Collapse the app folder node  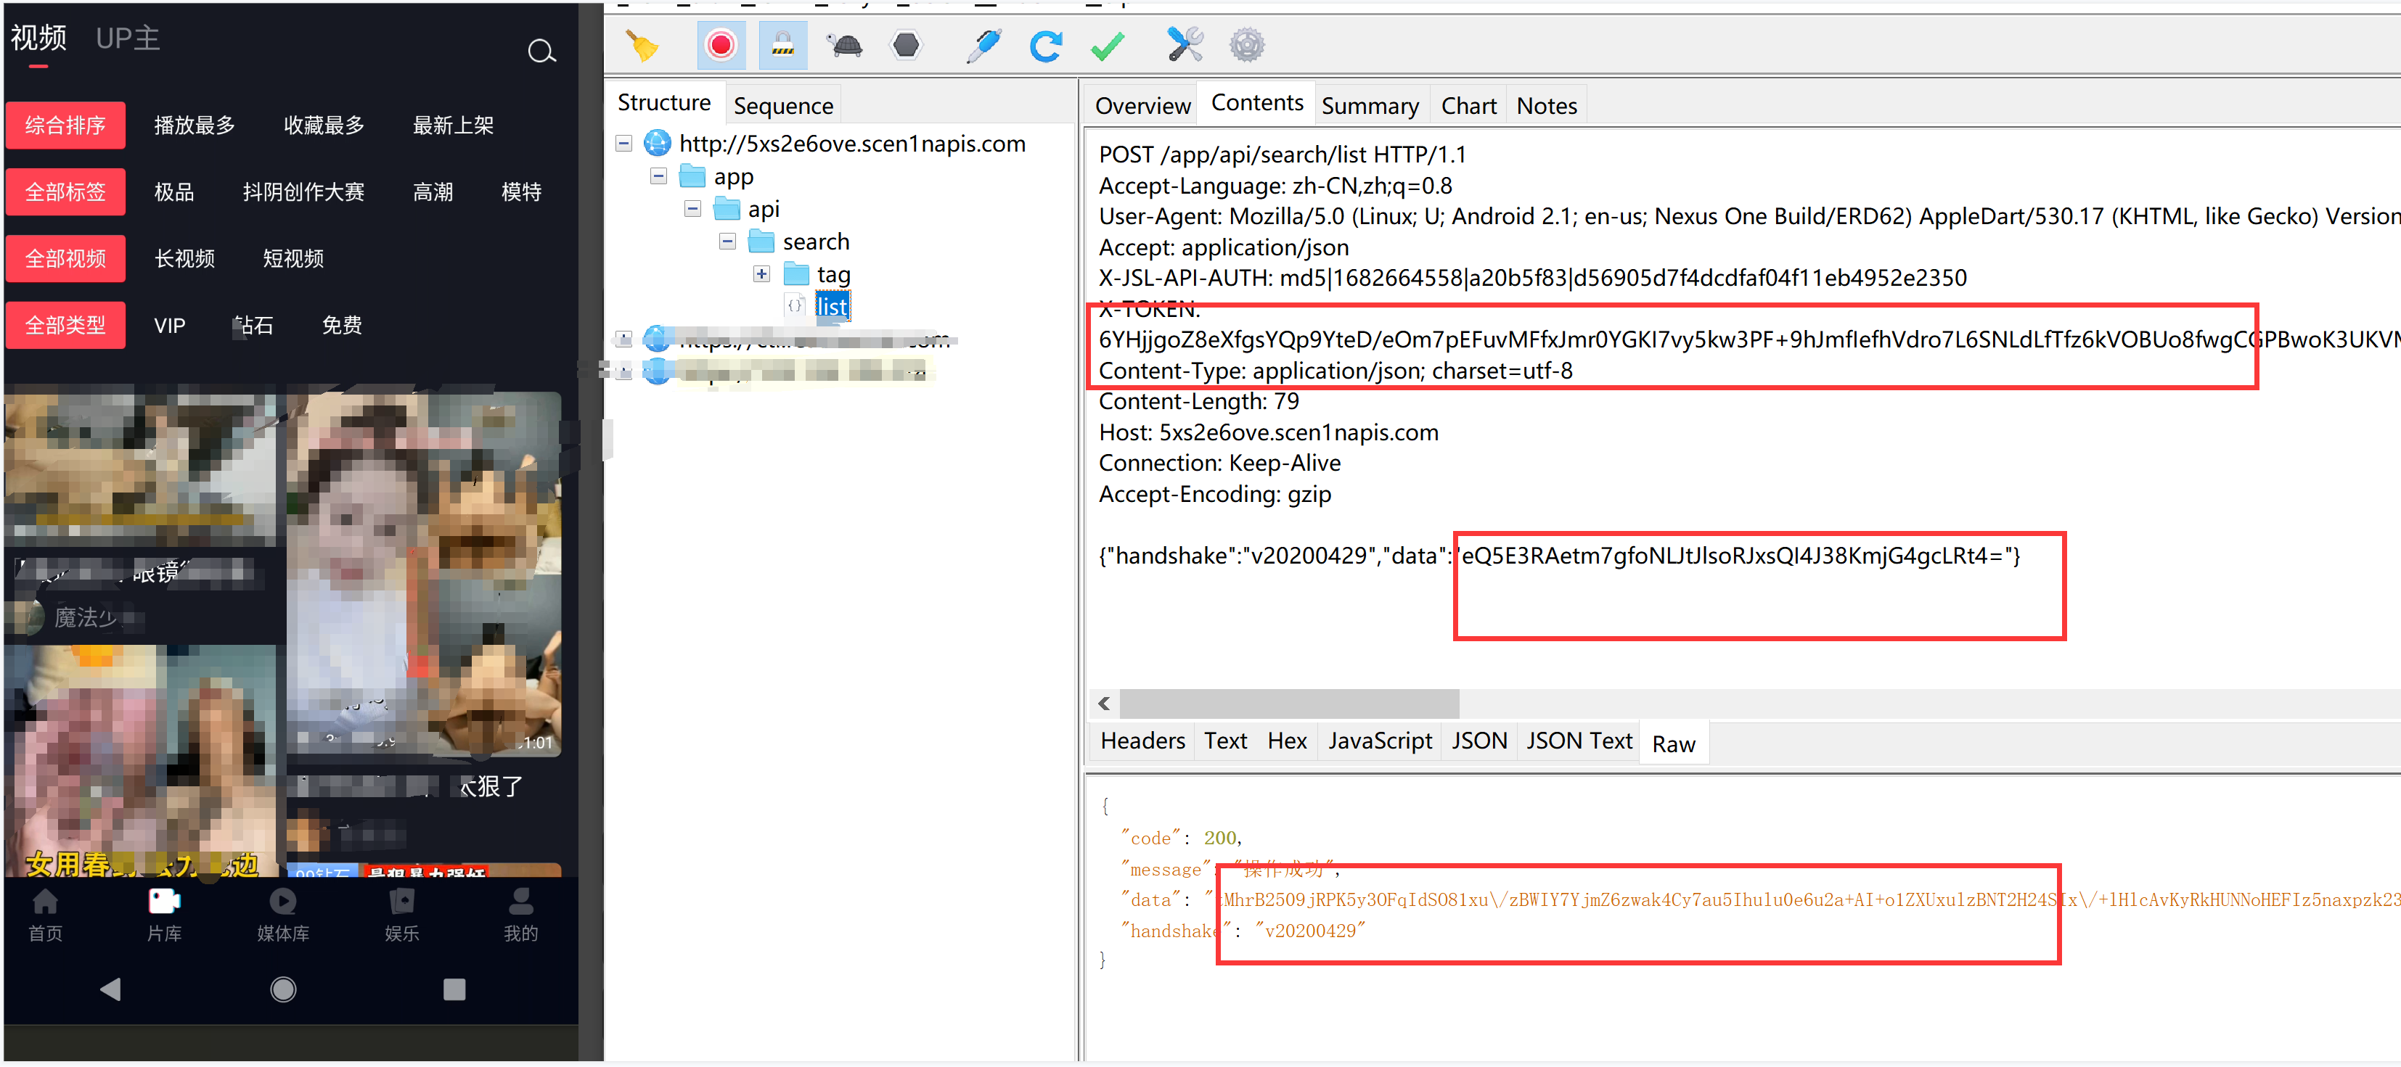tap(659, 176)
